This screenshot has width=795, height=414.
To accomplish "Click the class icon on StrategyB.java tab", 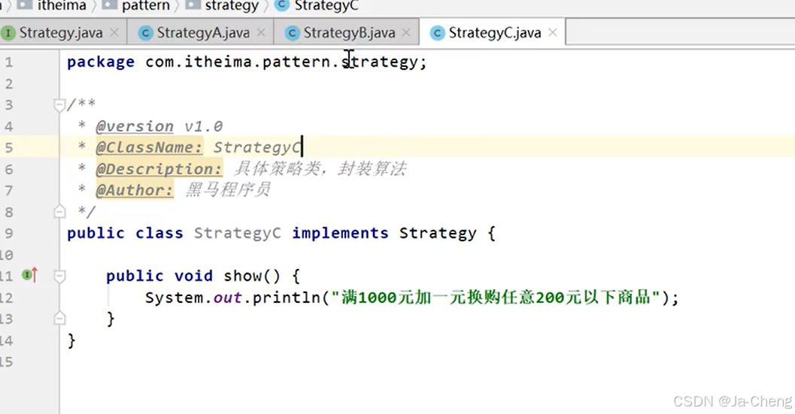I will point(292,34).
